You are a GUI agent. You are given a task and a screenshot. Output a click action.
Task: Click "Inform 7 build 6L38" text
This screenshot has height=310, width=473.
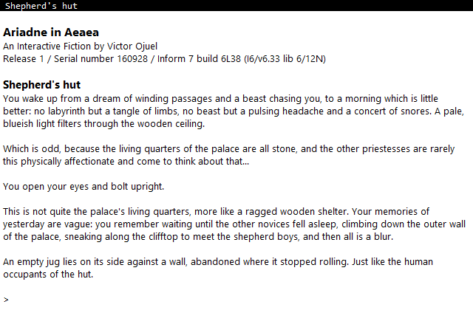coord(199,59)
